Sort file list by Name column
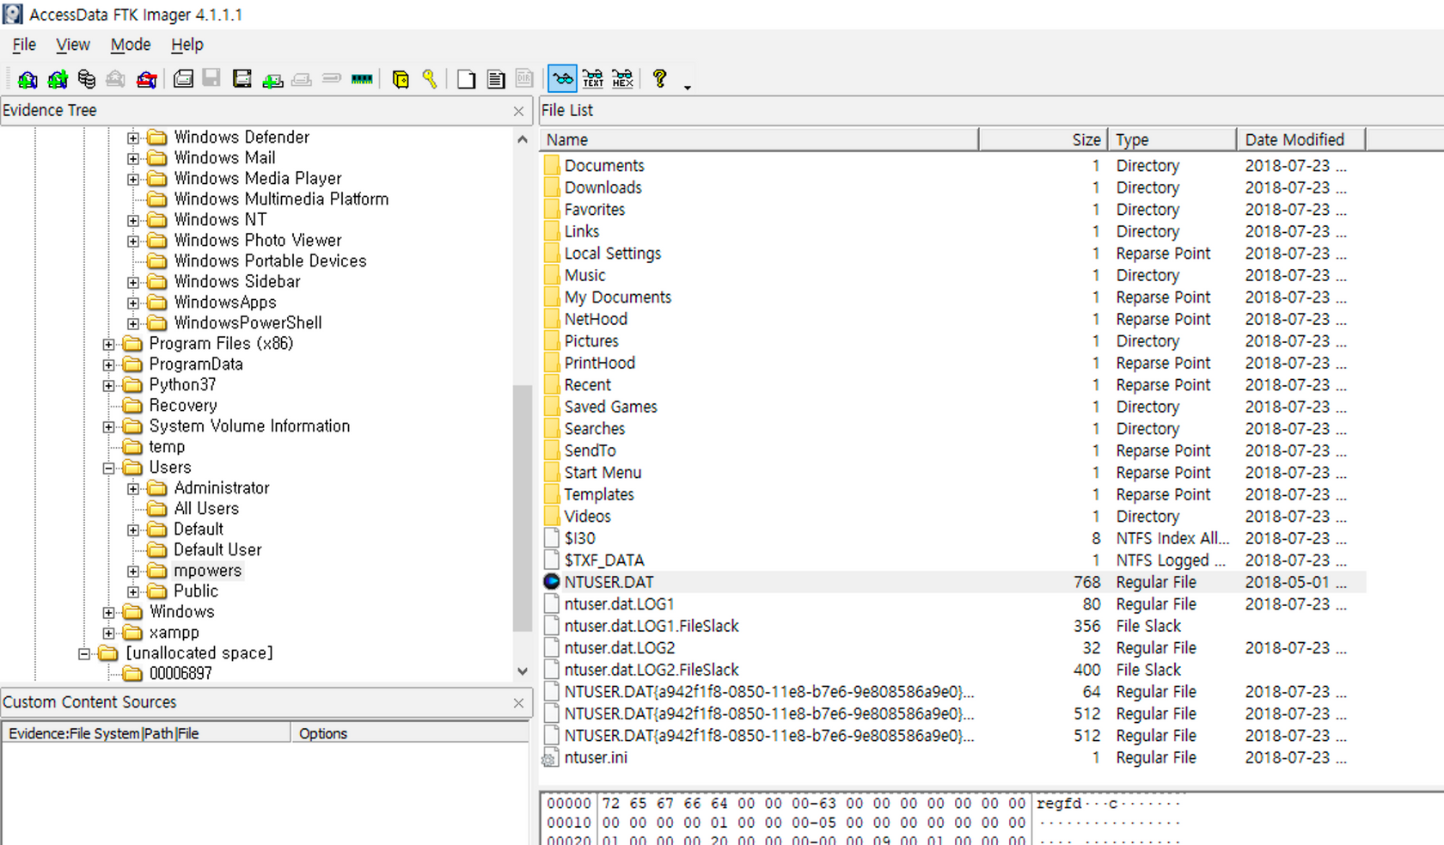 point(759,139)
